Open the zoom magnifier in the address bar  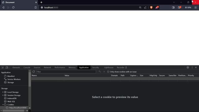[x=140, y=7]
